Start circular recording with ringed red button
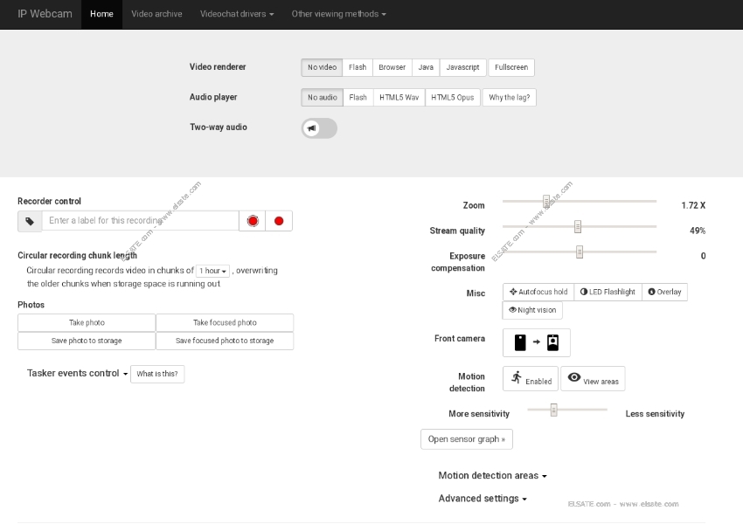This screenshot has height=524, width=743. pos(253,221)
